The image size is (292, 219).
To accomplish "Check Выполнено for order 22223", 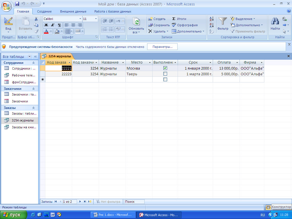I will tap(165, 74).
